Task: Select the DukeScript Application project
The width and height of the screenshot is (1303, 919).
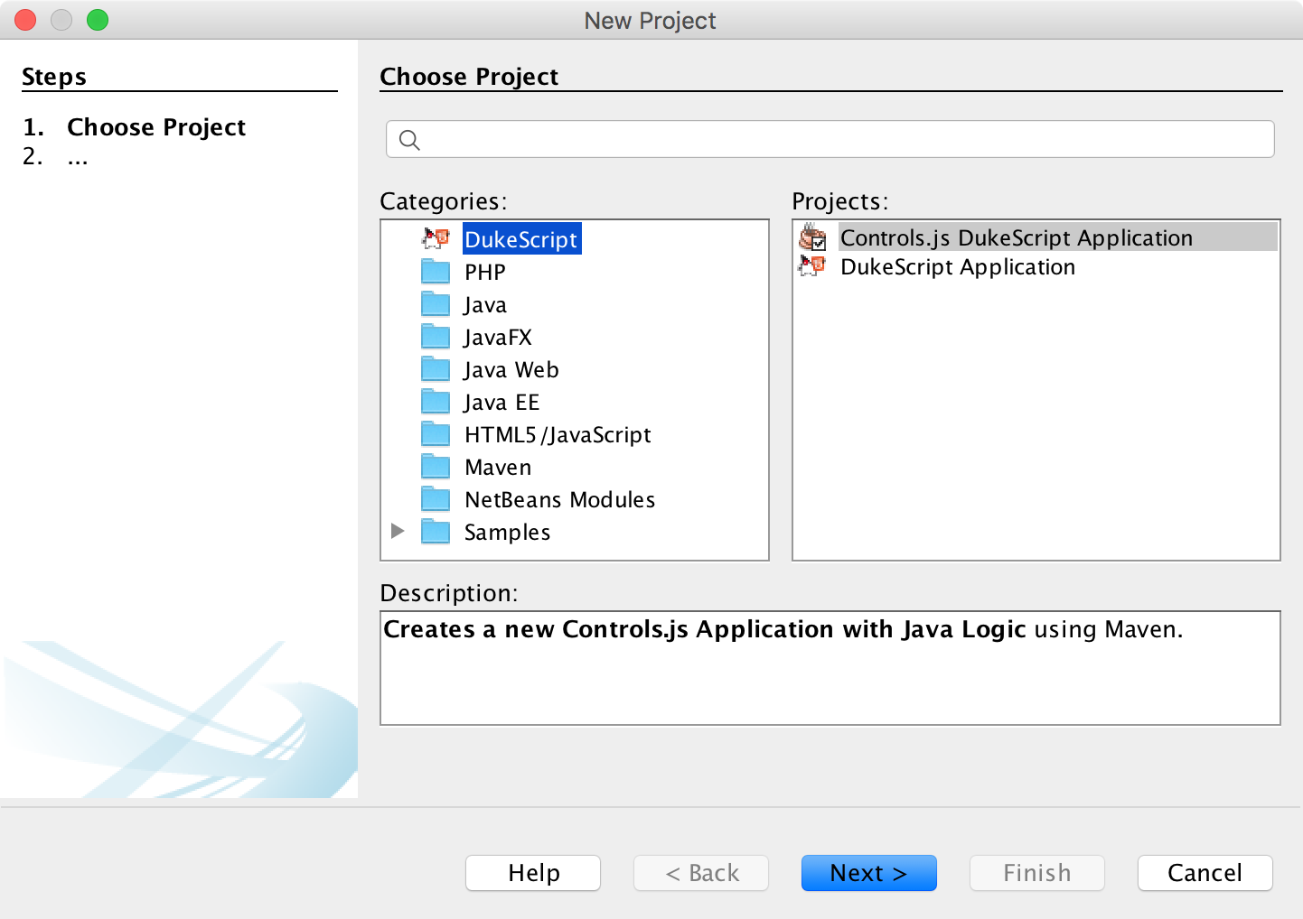Action: tap(957, 267)
